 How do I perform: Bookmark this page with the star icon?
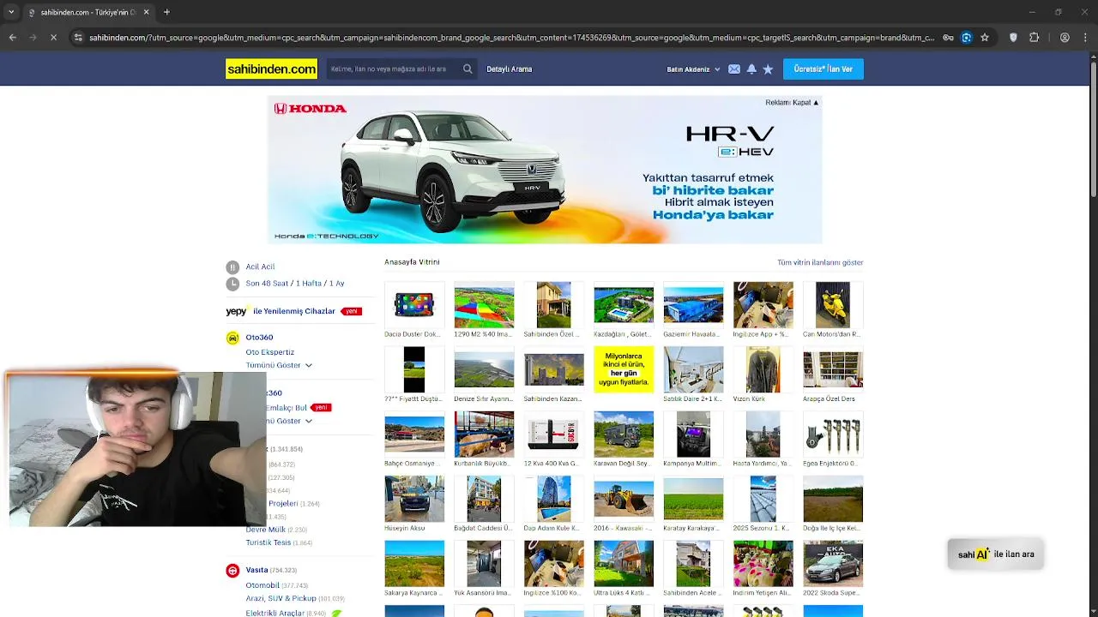tap(985, 38)
